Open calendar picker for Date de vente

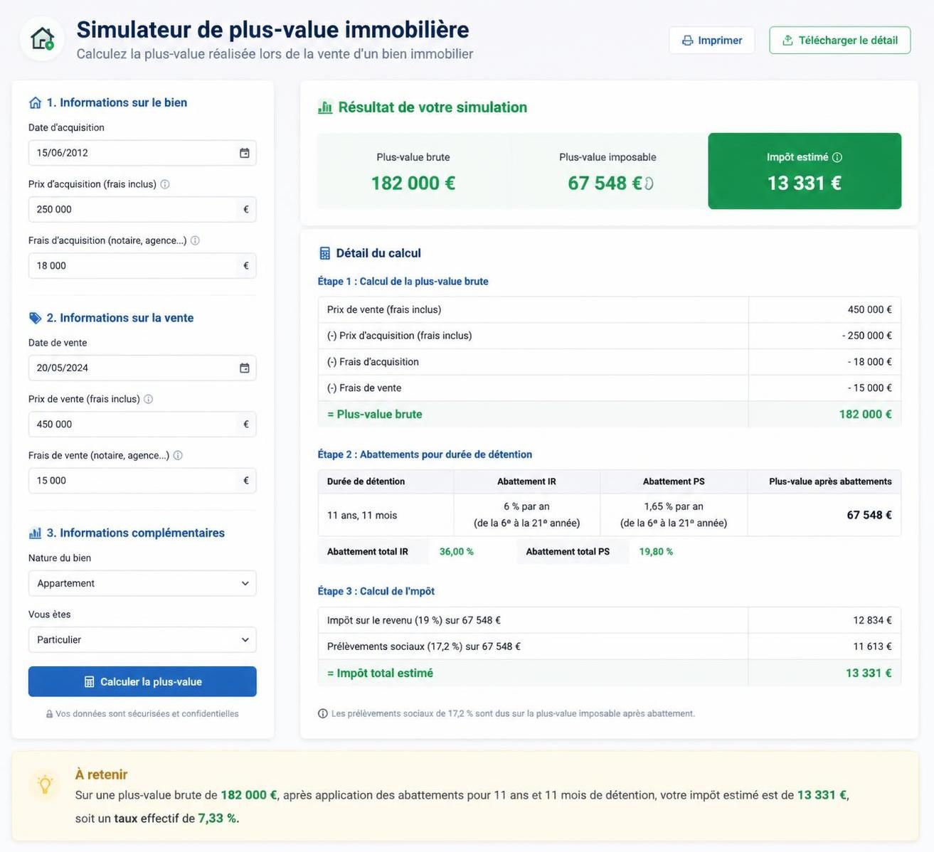pyautogui.click(x=244, y=368)
